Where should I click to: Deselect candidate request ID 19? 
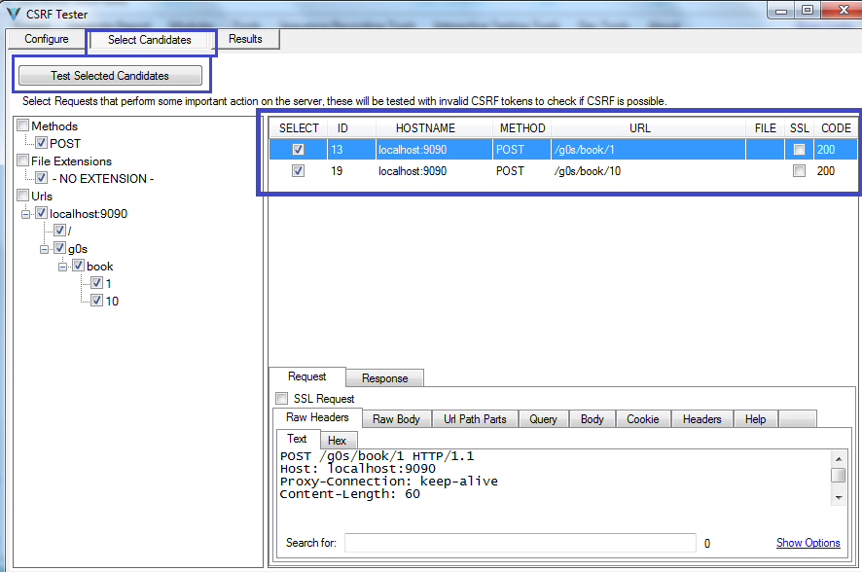click(x=298, y=170)
